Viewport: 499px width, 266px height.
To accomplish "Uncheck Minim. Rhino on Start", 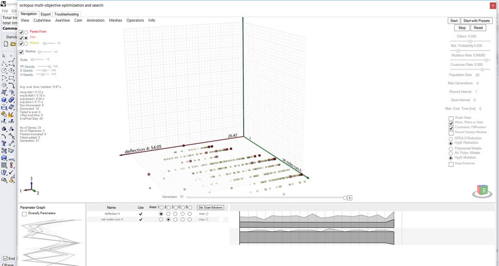I will click(451, 123).
